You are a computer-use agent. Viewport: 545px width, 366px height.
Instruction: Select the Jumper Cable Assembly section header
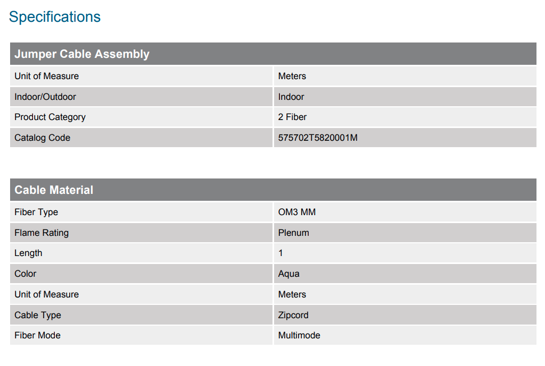point(273,54)
